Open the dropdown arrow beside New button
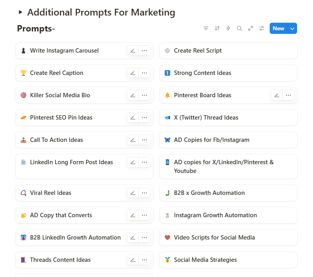This screenshot has width=313, height=277. point(292,28)
